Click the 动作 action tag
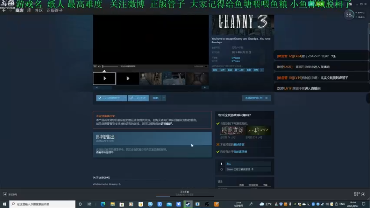 (222, 70)
